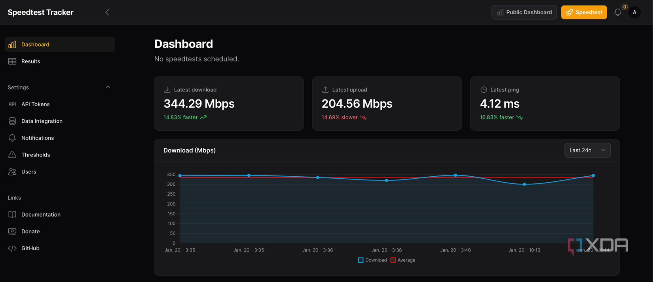Collapse the Settings section

pos(108,87)
